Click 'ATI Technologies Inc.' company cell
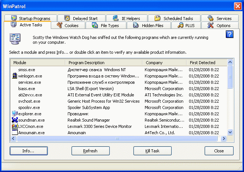Image resolution: width=244 pixels, height=172 pixels. (x=164, y=95)
